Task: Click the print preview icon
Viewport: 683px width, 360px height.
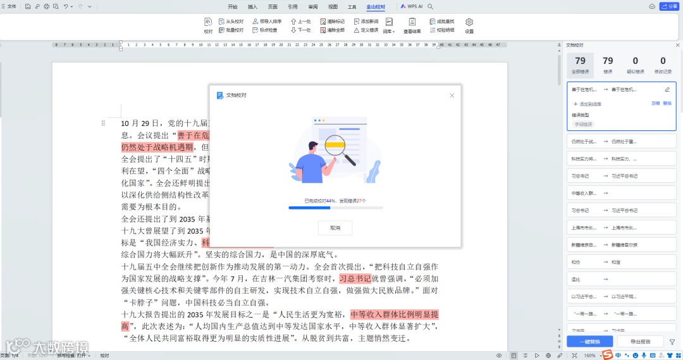Action: [56, 6]
